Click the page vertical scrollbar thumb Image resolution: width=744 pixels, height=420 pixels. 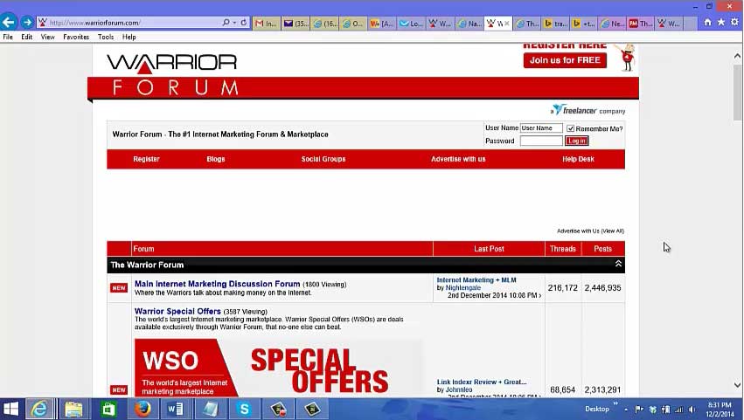point(738,92)
